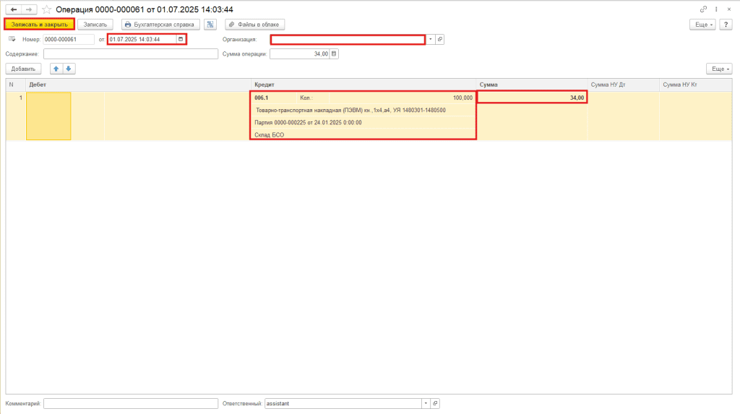The width and height of the screenshot is (740, 414).
Task: Click the Товарно-транспортная накладная subconto line
Action: [x=363, y=110]
